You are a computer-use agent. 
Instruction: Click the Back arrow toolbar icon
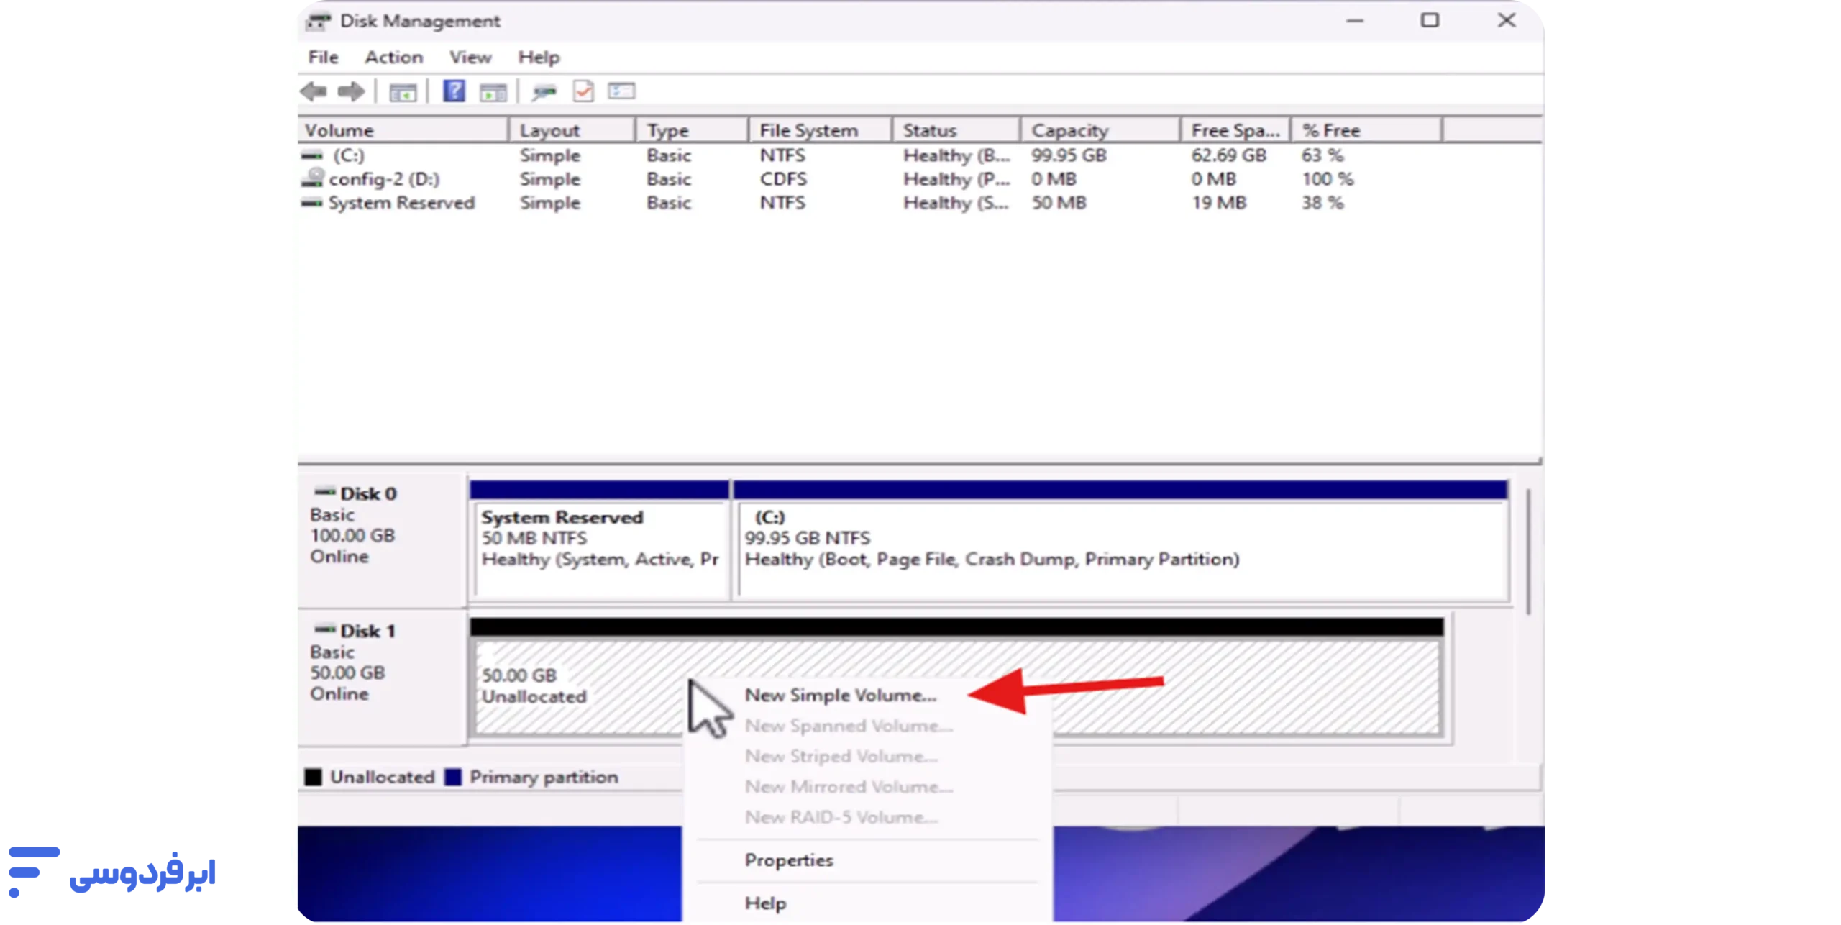click(x=314, y=91)
